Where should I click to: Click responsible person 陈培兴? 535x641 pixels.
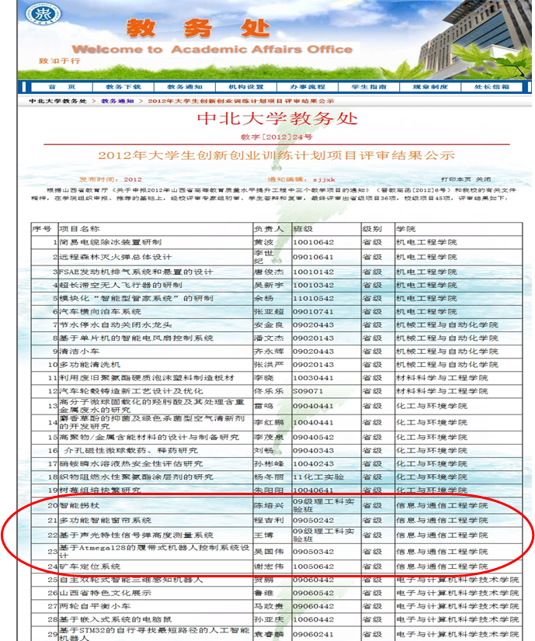(x=269, y=506)
